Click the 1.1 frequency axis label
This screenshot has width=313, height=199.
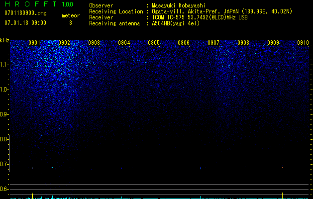coord(4,65)
